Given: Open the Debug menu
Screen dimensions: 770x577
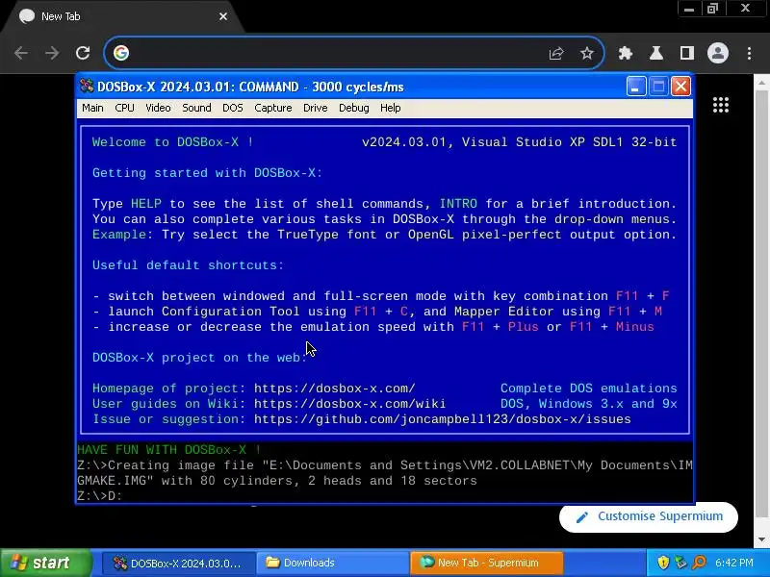Looking at the screenshot, I should pos(353,108).
